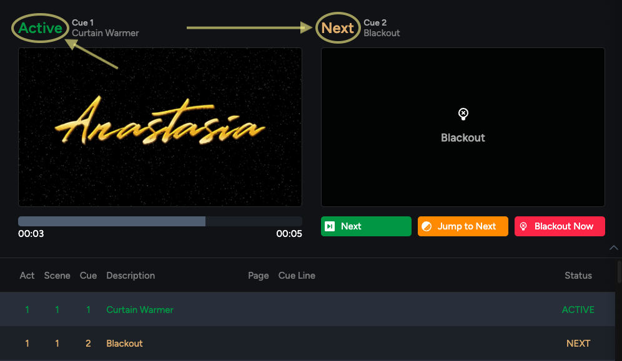Click the play-skip icon in Next button
The width and height of the screenshot is (622, 361).
330,226
